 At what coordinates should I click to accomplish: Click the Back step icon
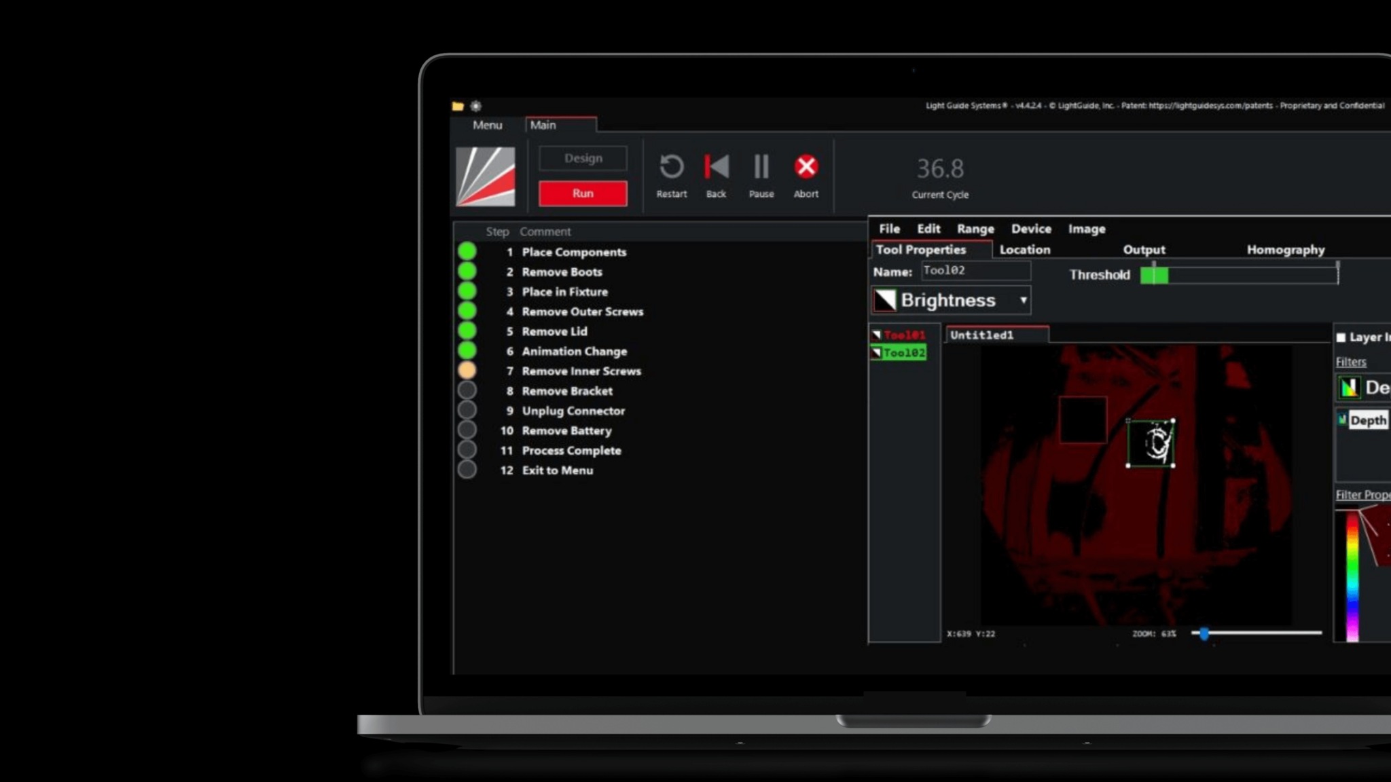coord(716,167)
